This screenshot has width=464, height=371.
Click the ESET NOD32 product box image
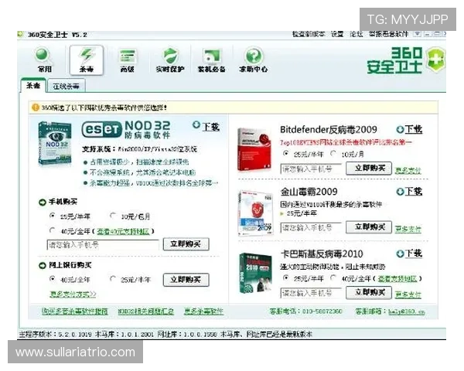pos(55,144)
